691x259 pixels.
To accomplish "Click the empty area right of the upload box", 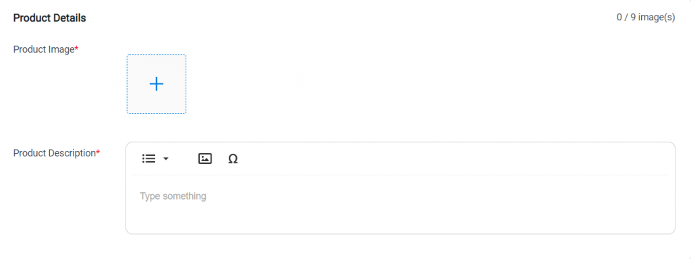I will coord(430,84).
